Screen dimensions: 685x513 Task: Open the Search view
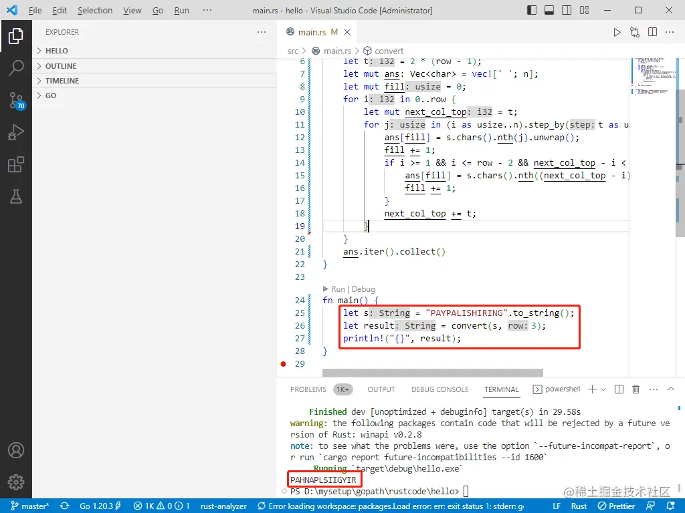16,68
